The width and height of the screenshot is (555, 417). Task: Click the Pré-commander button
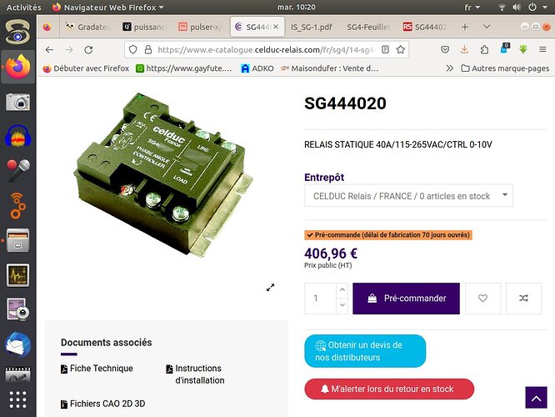point(407,299)
